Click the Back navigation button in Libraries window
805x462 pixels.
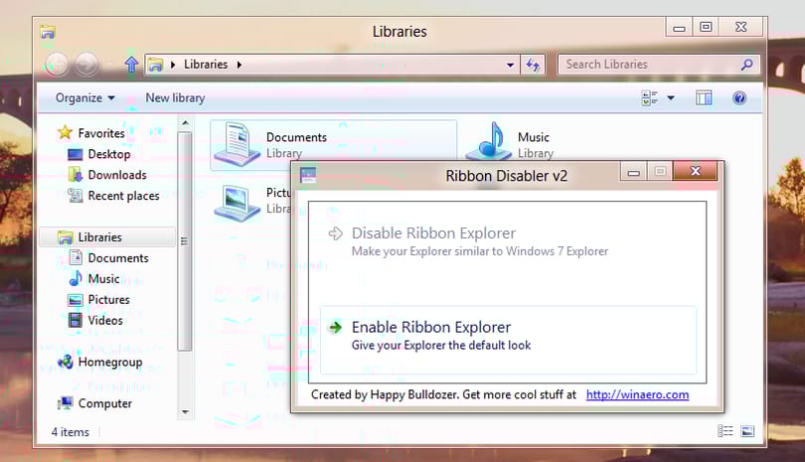[x=57, y=65]
